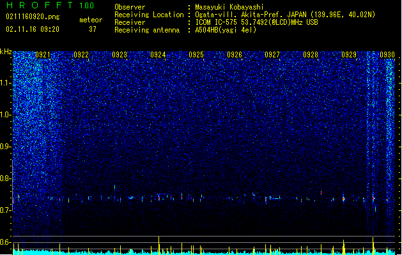Click the 0927 time marker

(272, 55)
